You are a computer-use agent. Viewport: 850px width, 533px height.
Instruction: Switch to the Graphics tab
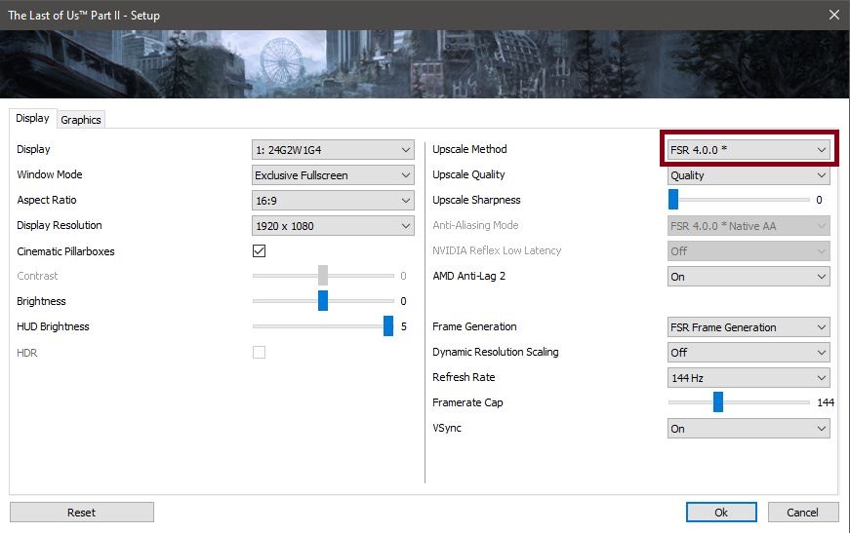coord(81,120)
